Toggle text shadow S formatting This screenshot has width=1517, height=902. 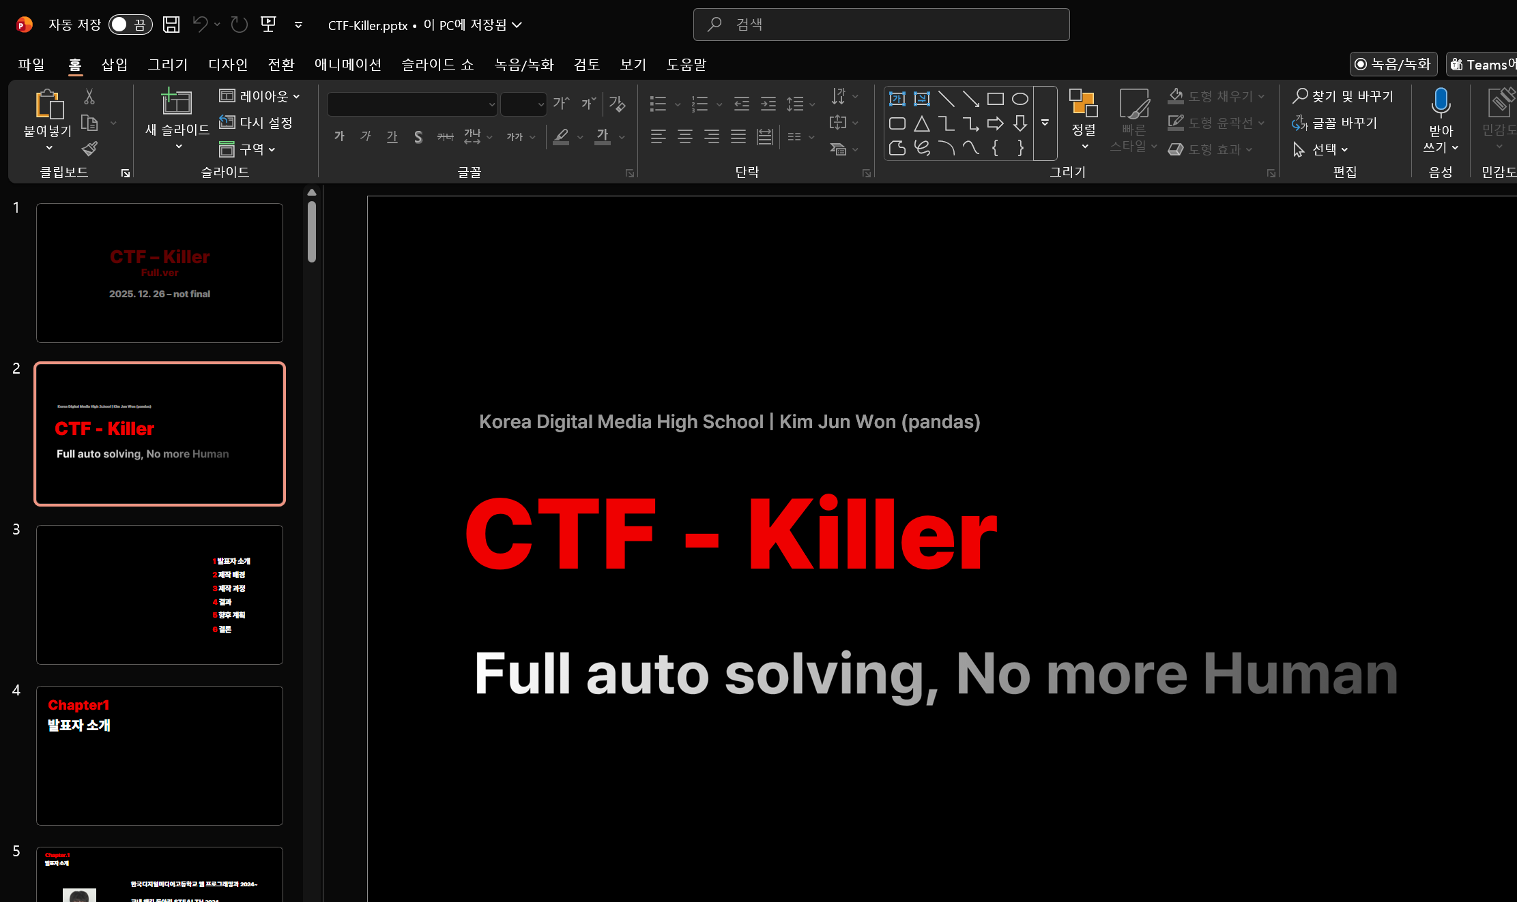point(418,137)
